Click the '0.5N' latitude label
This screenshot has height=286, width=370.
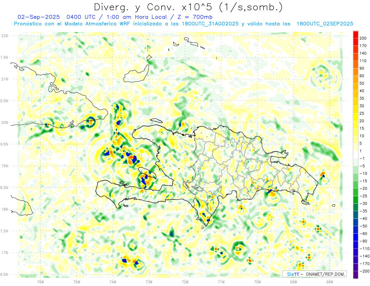[x=4, y=101]
